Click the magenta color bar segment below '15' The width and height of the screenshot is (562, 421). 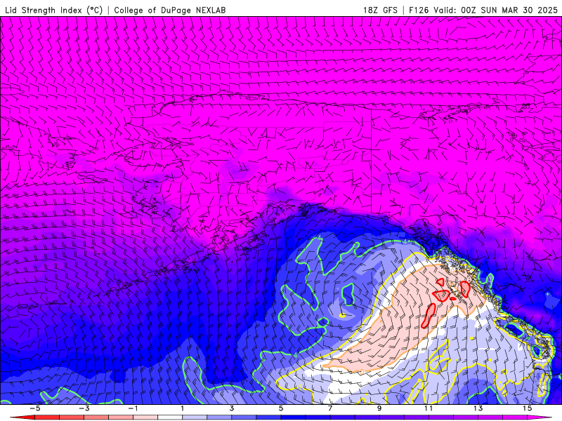coord(536,417)
